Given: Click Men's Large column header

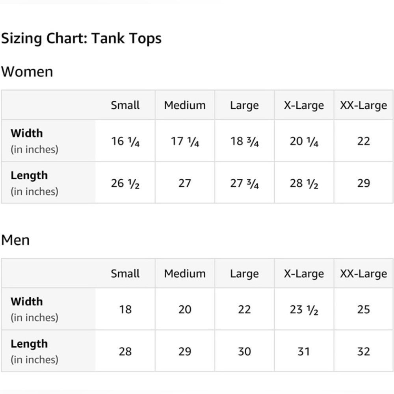Looking at the screenshot, I should coord(245,273).
